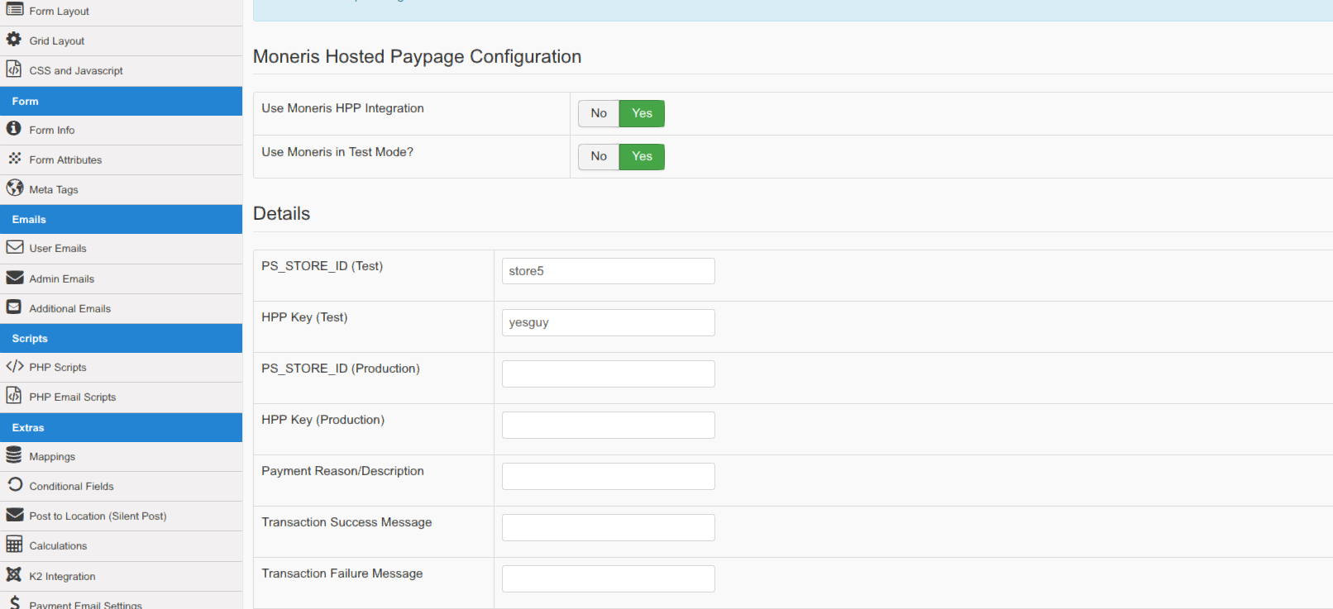Click the PS_STORE_ID (Test) input field
Screen dimensions: 1333x609
tap(608, 271)
